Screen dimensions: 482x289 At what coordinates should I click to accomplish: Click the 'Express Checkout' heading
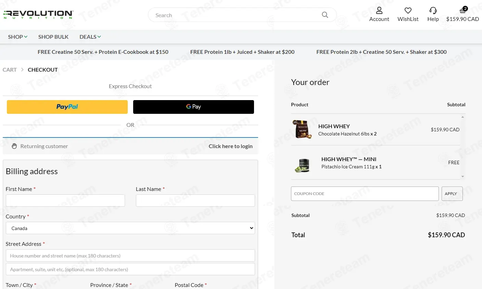[x=130, y=86]
